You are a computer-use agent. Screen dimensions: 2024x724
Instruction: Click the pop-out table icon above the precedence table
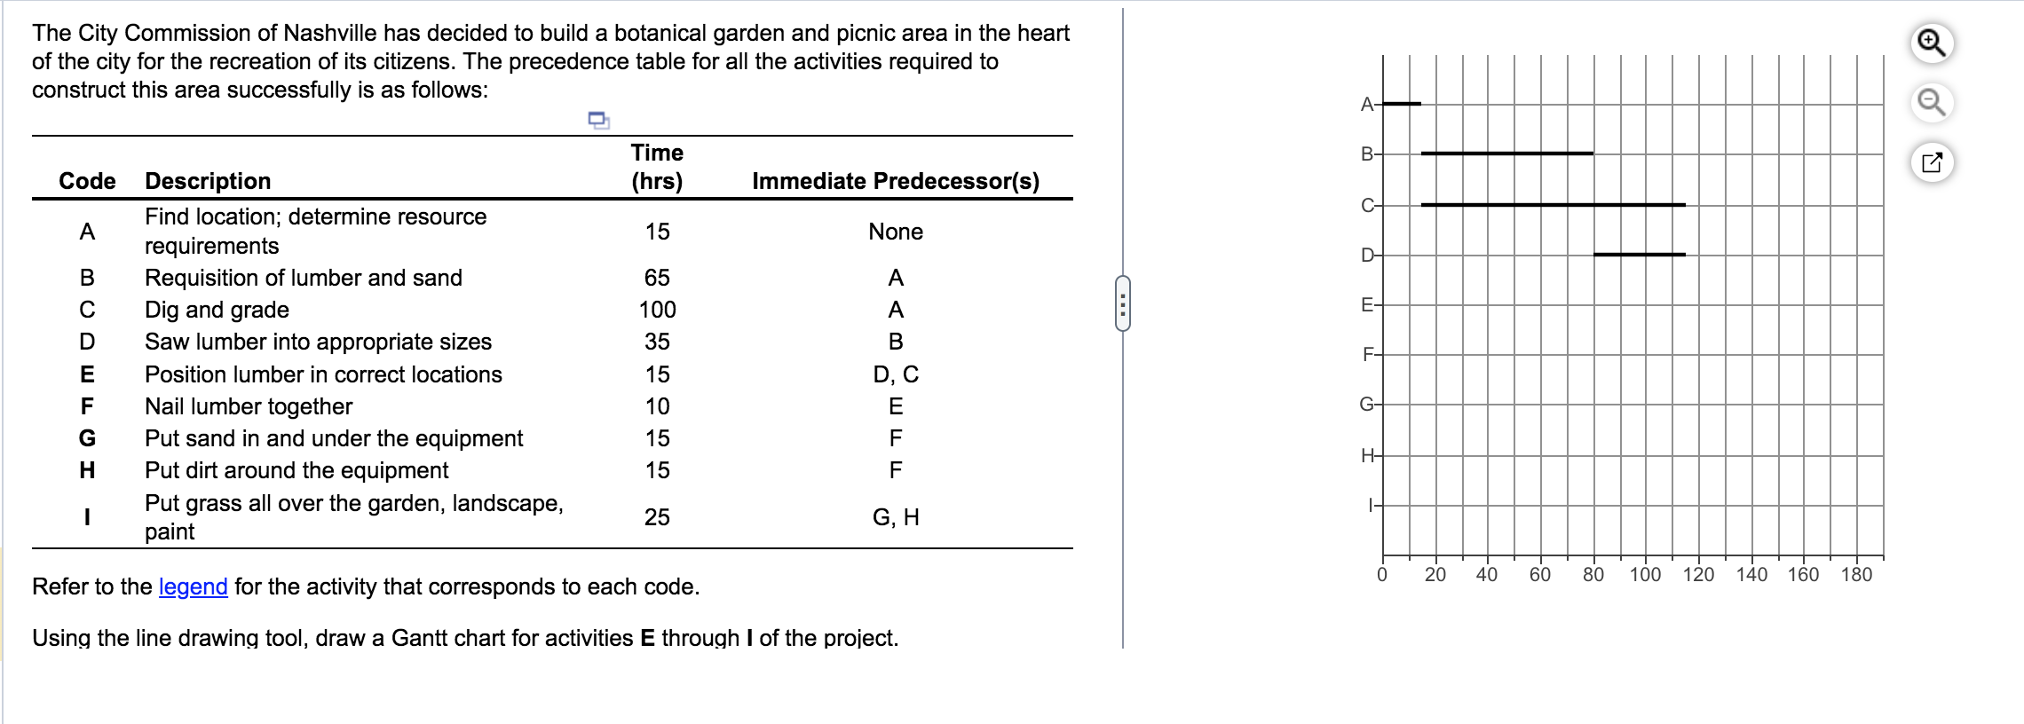click(x=597, y=120)
